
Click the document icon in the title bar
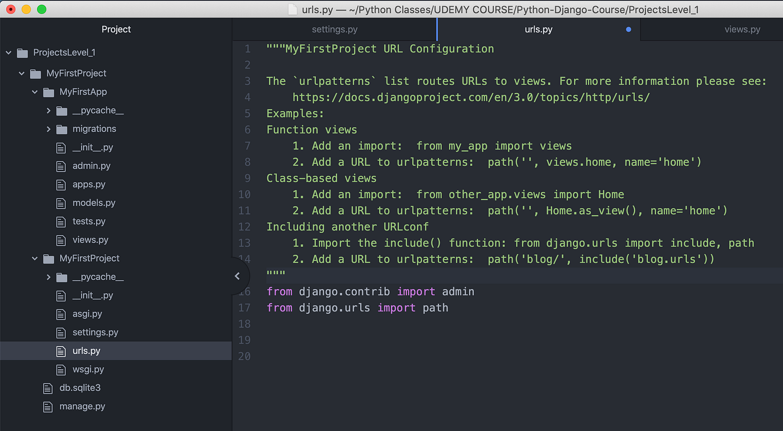coord(292,9)
